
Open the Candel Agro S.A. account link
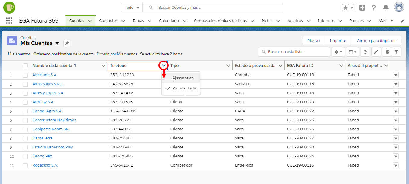48,111
